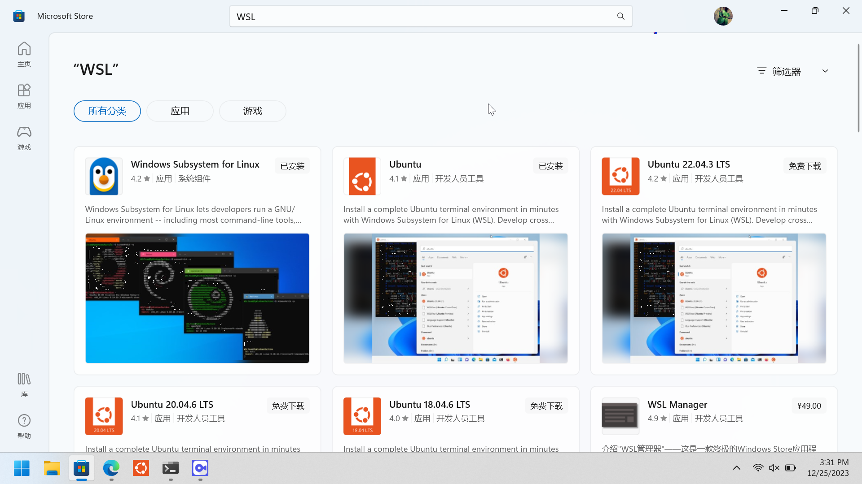Image resolution: width=862 pixels, height=484 pixels.
Task: Open the Help (帮助) sidebar icon
Action: click(24, 426)
